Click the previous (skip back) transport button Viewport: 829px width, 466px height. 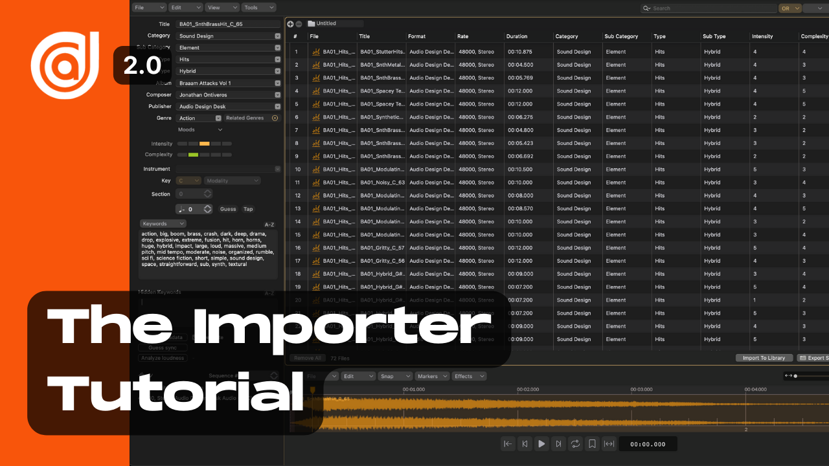pyautogui.click(x=525, y=443)
